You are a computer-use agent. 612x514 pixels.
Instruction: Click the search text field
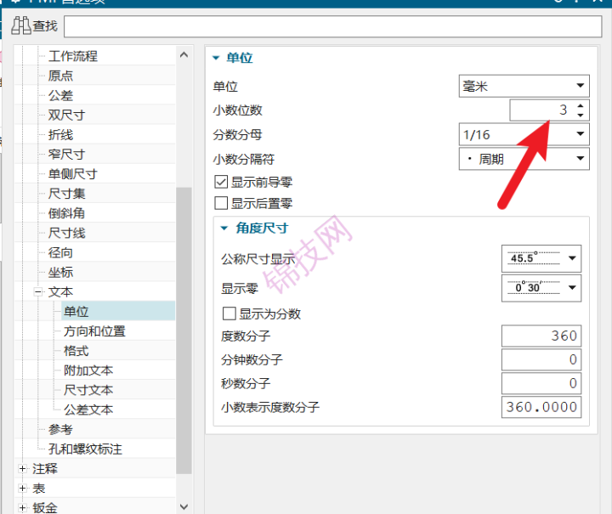(332, 26)
